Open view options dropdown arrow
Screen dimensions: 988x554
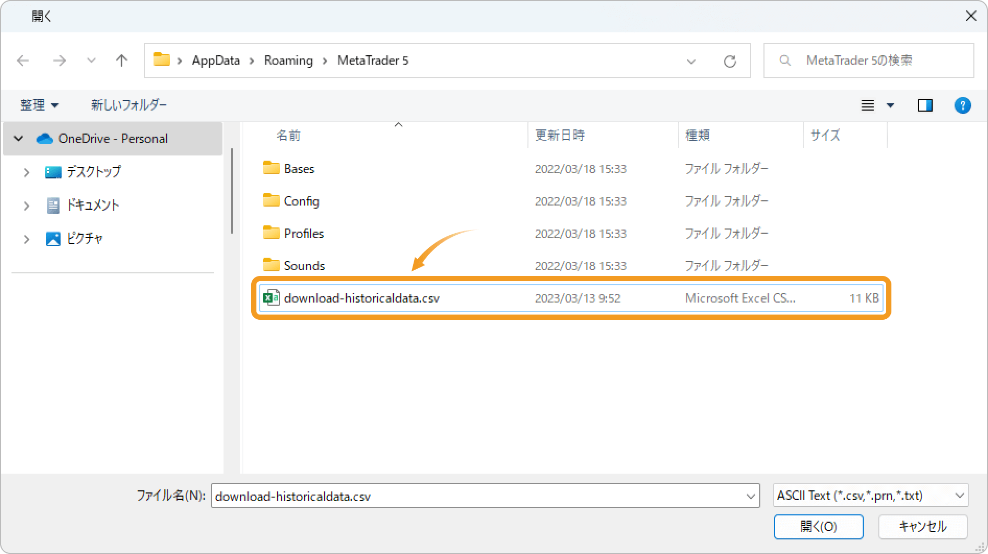tap(890, 105)
